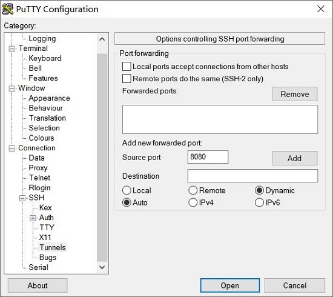Select X11 in the category tree

pos(45,237)
